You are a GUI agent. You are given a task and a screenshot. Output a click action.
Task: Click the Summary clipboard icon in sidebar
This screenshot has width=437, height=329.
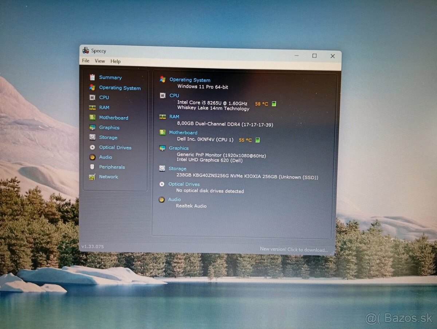pyautogui.click(x=92, y=77)
